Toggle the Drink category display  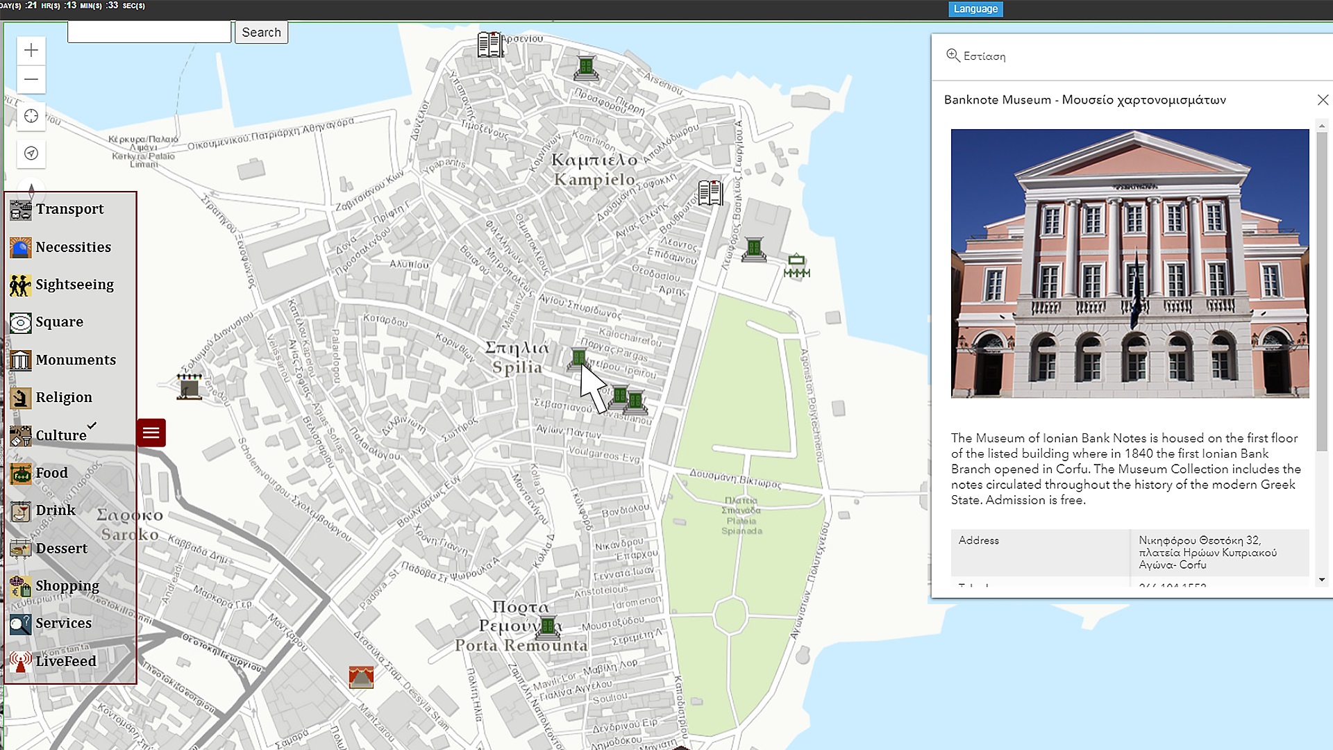click(x=55, y=510)
